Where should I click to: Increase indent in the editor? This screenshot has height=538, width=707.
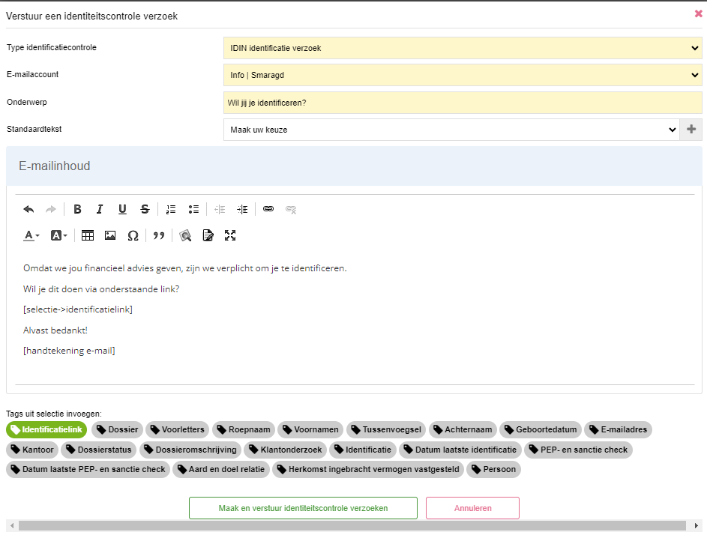[242, 209]
